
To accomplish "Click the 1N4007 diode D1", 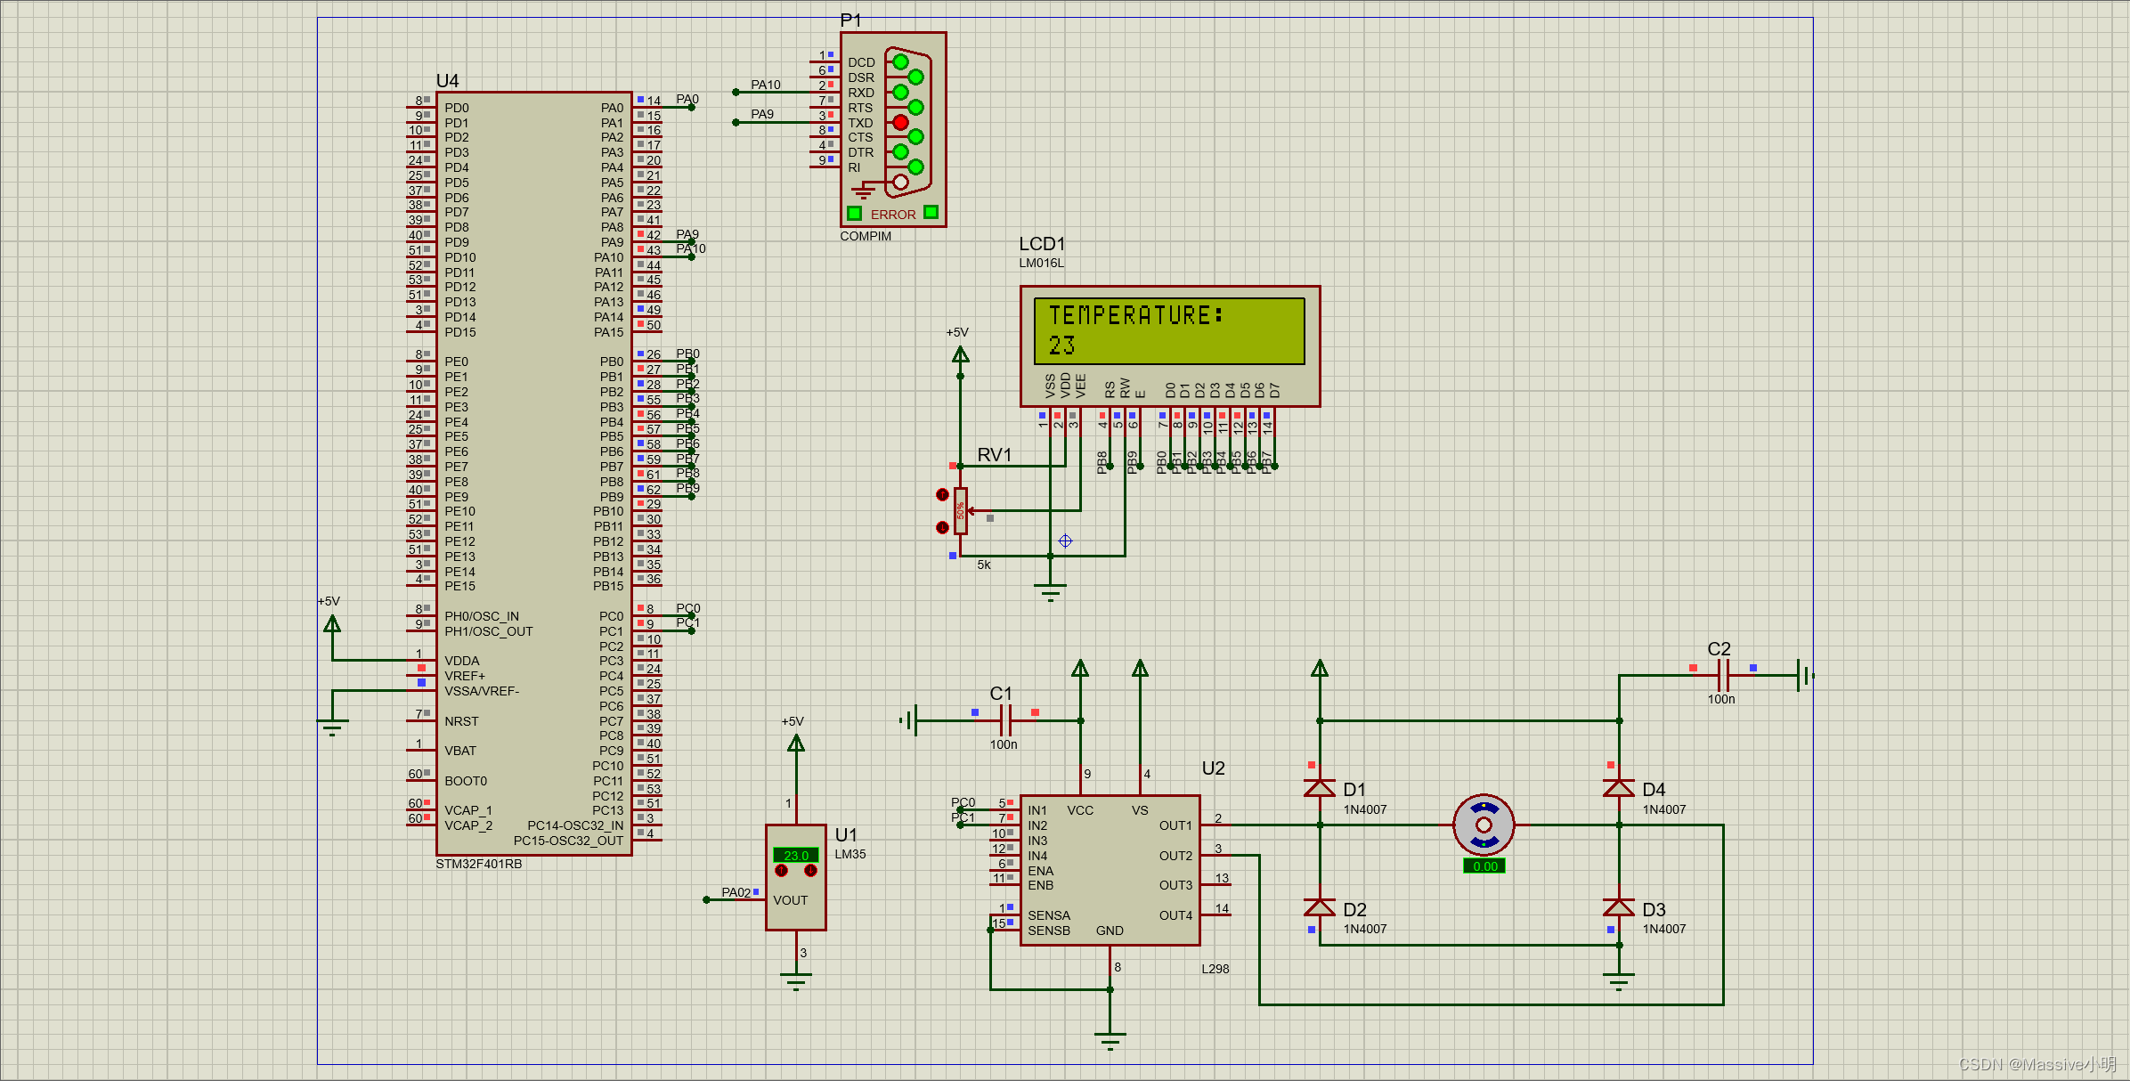I will point(1318,790).
